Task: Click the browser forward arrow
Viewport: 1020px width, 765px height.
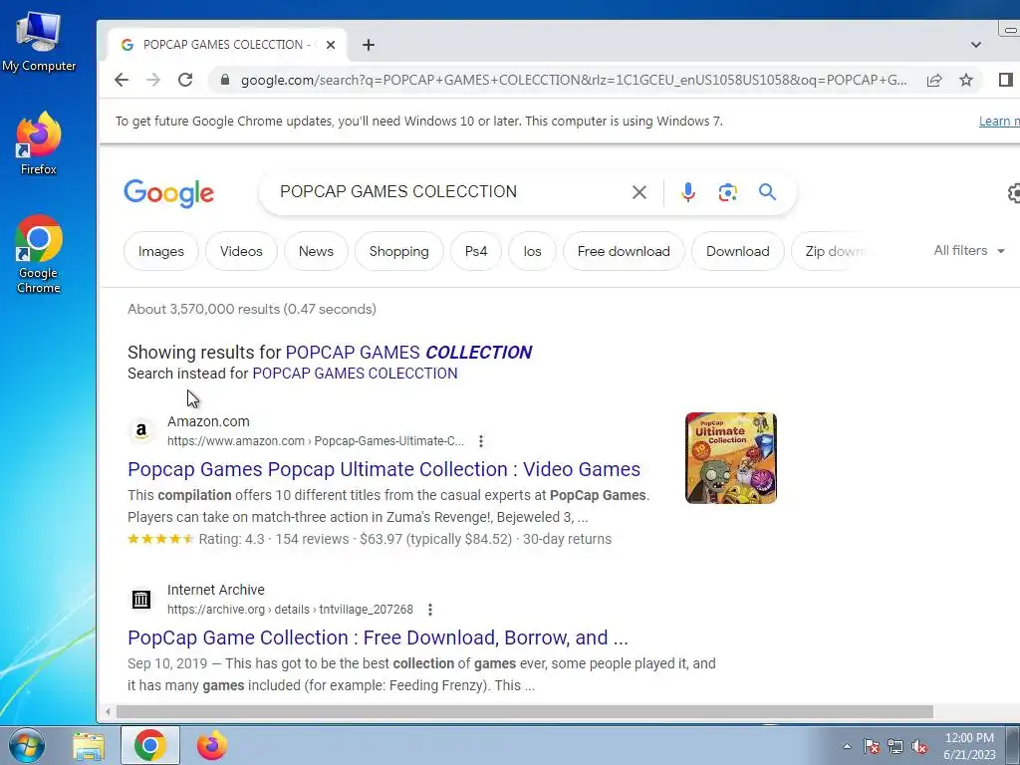Action: (x=153, y=80)
